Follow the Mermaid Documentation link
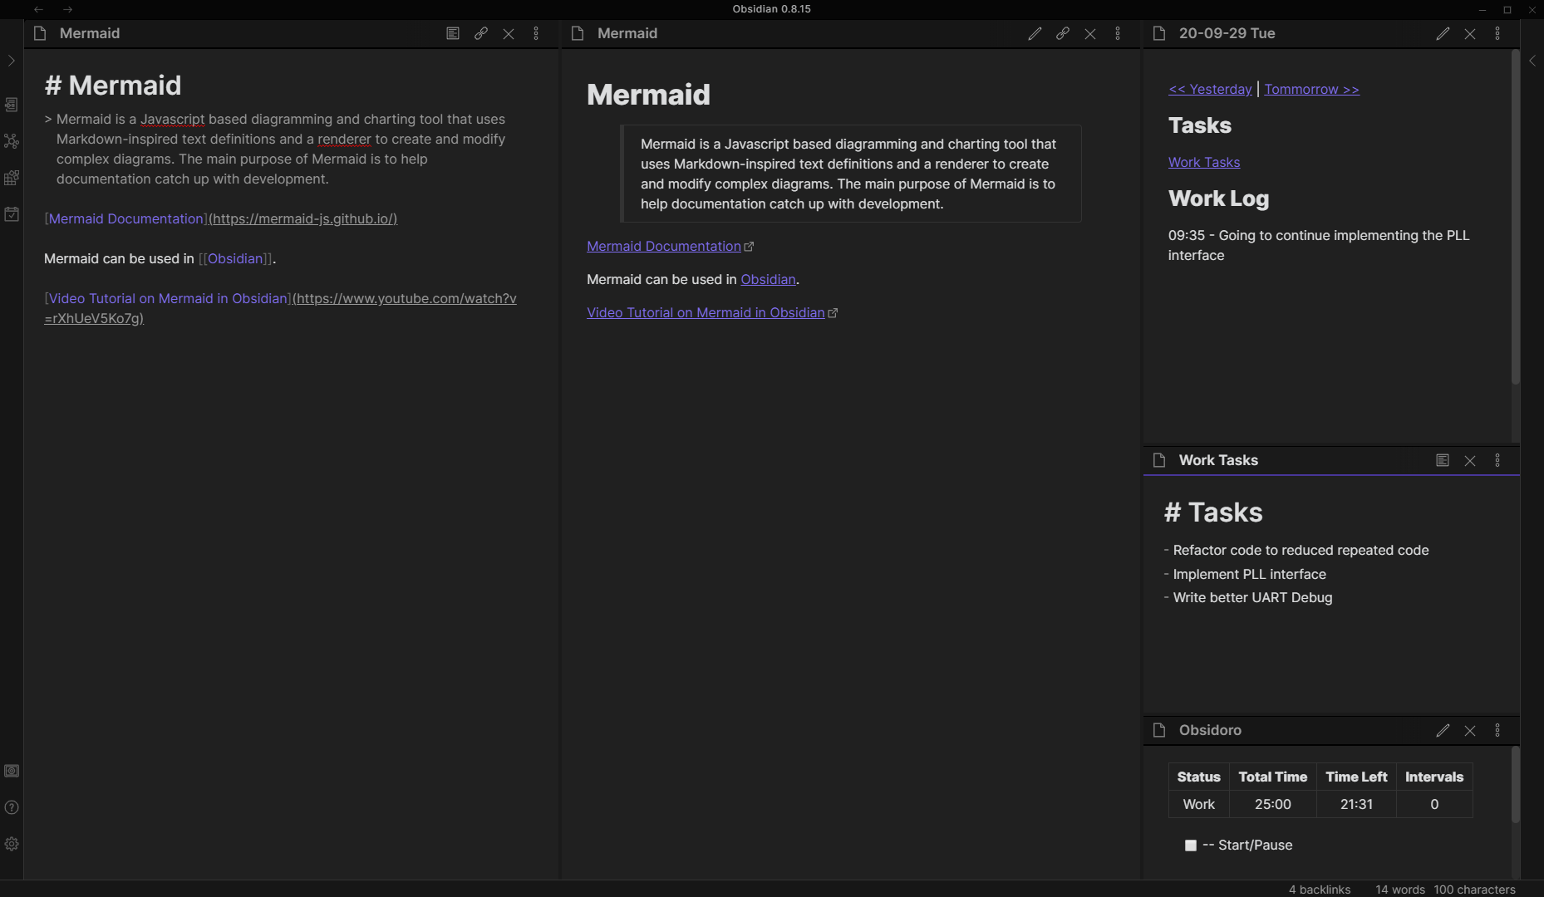 (664, 246)
